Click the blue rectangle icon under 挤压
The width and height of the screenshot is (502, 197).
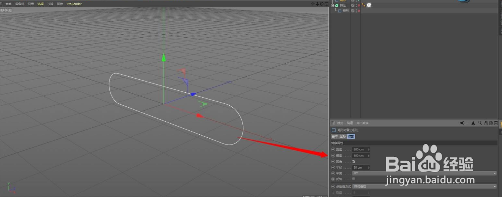(x=340, y=11)
